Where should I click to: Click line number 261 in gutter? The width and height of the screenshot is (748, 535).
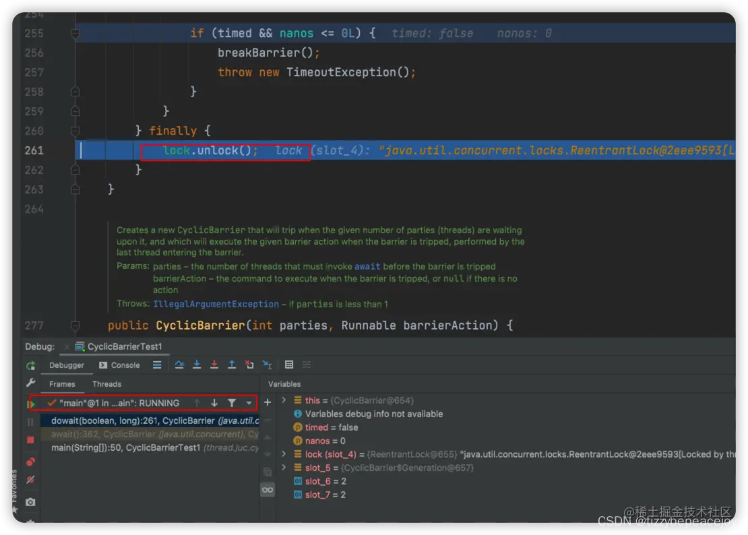point(34,151)
